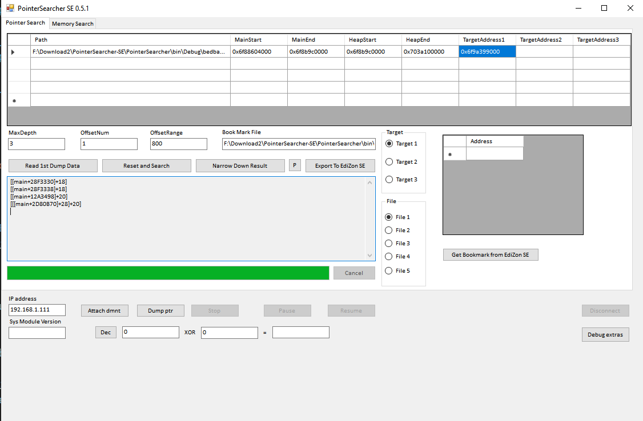Image resolution: width=643 pixels, height=421 pixels.
Task: Click the MainStart column header
Action: coord(259,40)
